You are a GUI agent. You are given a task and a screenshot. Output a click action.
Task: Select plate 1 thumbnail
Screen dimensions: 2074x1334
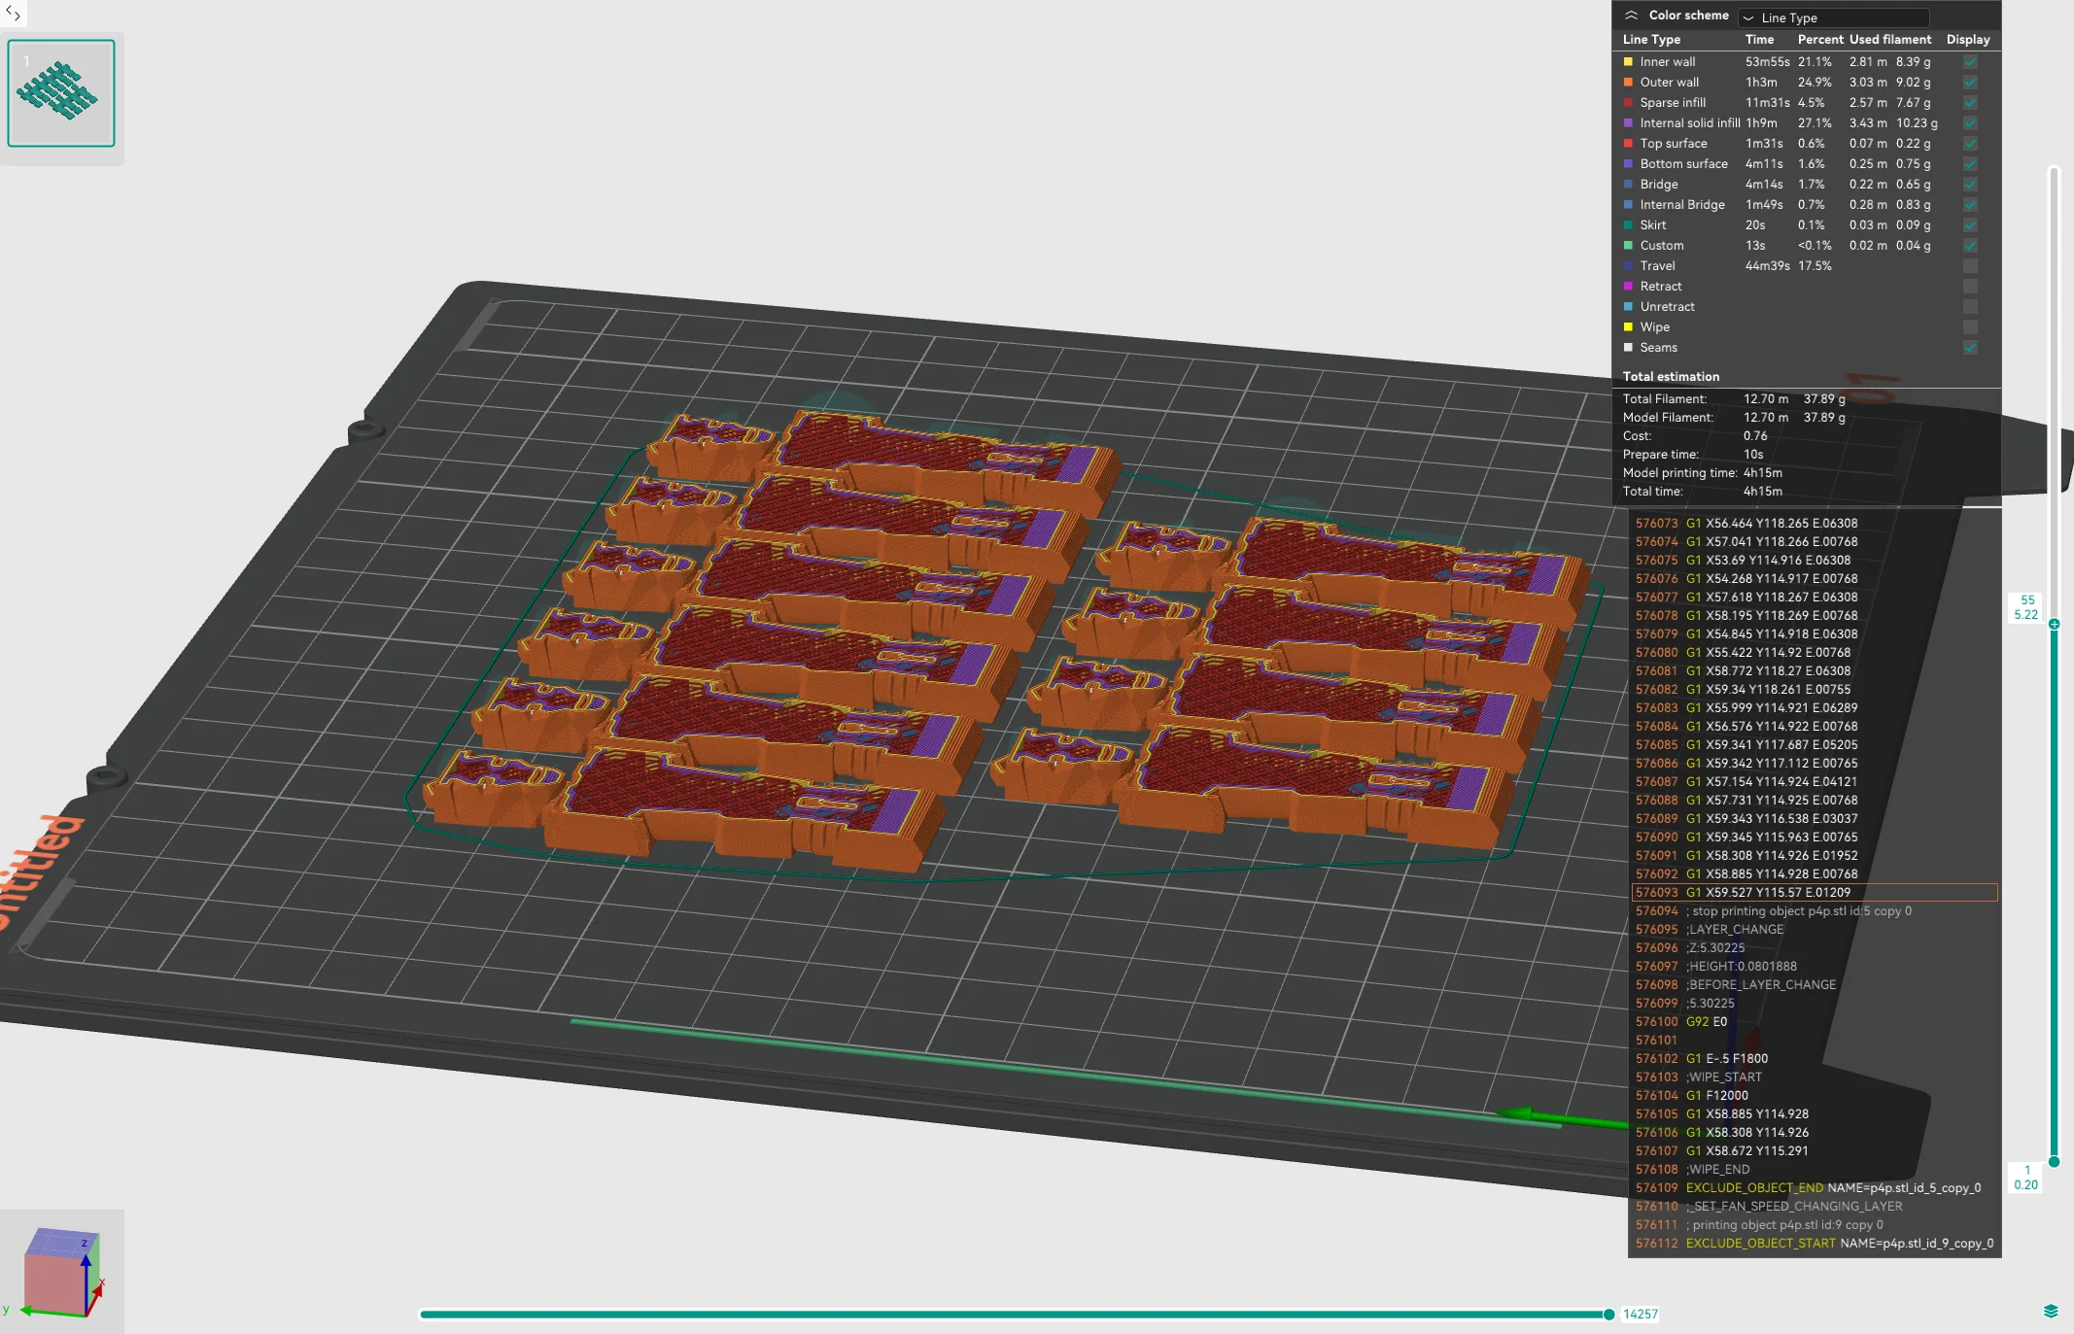click(61, 93)
